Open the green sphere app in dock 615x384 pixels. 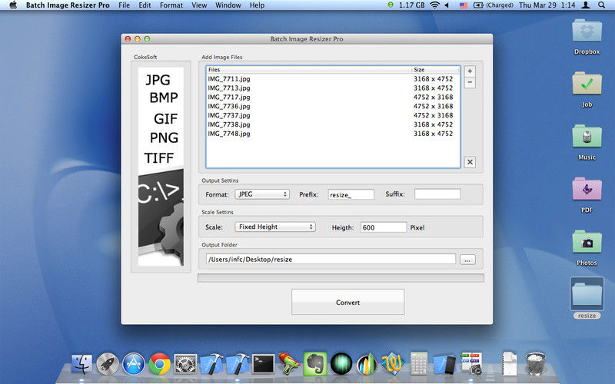click(341, 364)
